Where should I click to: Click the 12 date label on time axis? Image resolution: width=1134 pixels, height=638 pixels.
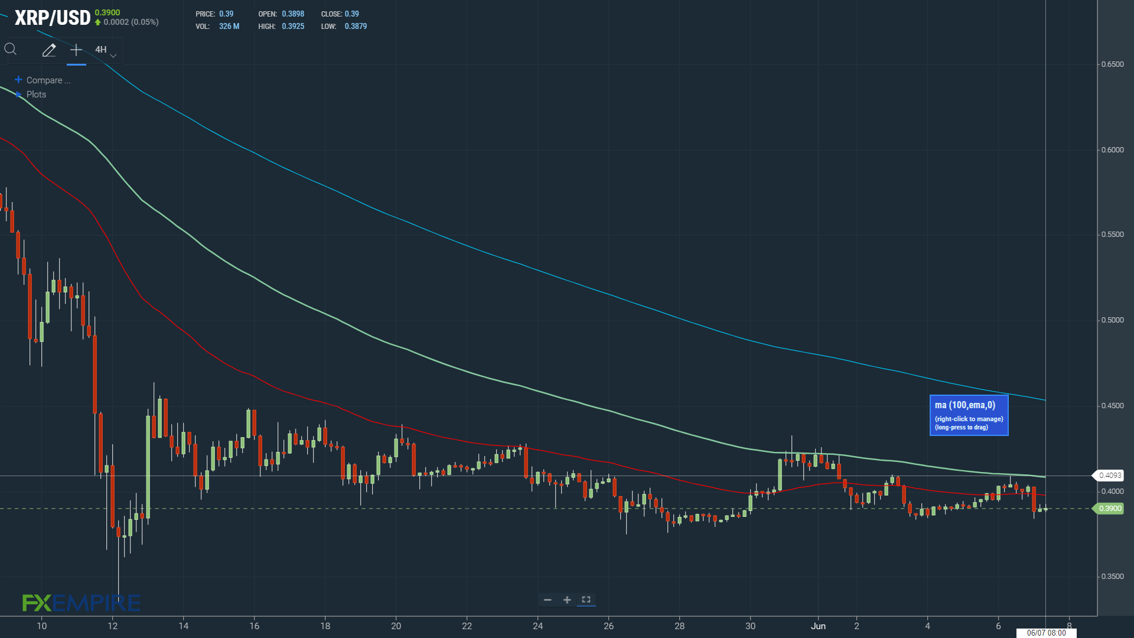113,626
